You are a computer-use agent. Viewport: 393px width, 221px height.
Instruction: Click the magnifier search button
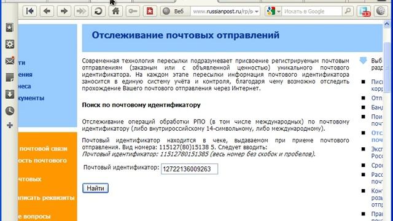point(348,11)
